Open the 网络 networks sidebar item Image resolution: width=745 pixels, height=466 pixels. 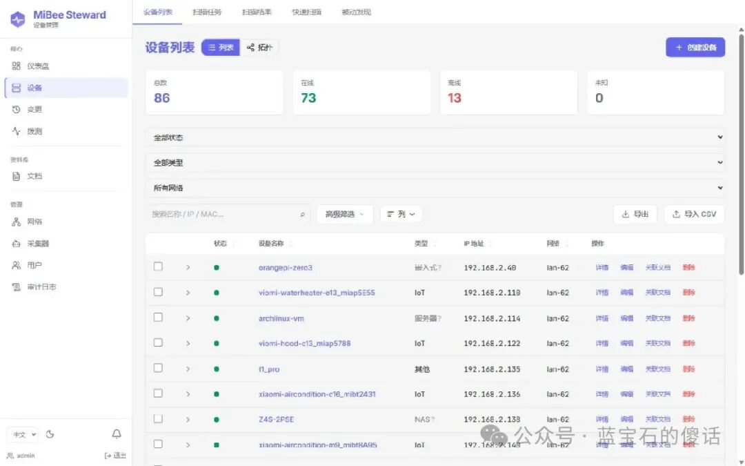(66, 222)
